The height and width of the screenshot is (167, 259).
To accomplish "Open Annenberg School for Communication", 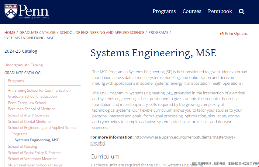I will (x=39, y=90).
